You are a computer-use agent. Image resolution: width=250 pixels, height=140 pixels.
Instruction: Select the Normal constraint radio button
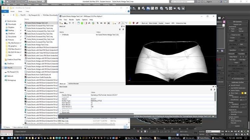(237, 31)
